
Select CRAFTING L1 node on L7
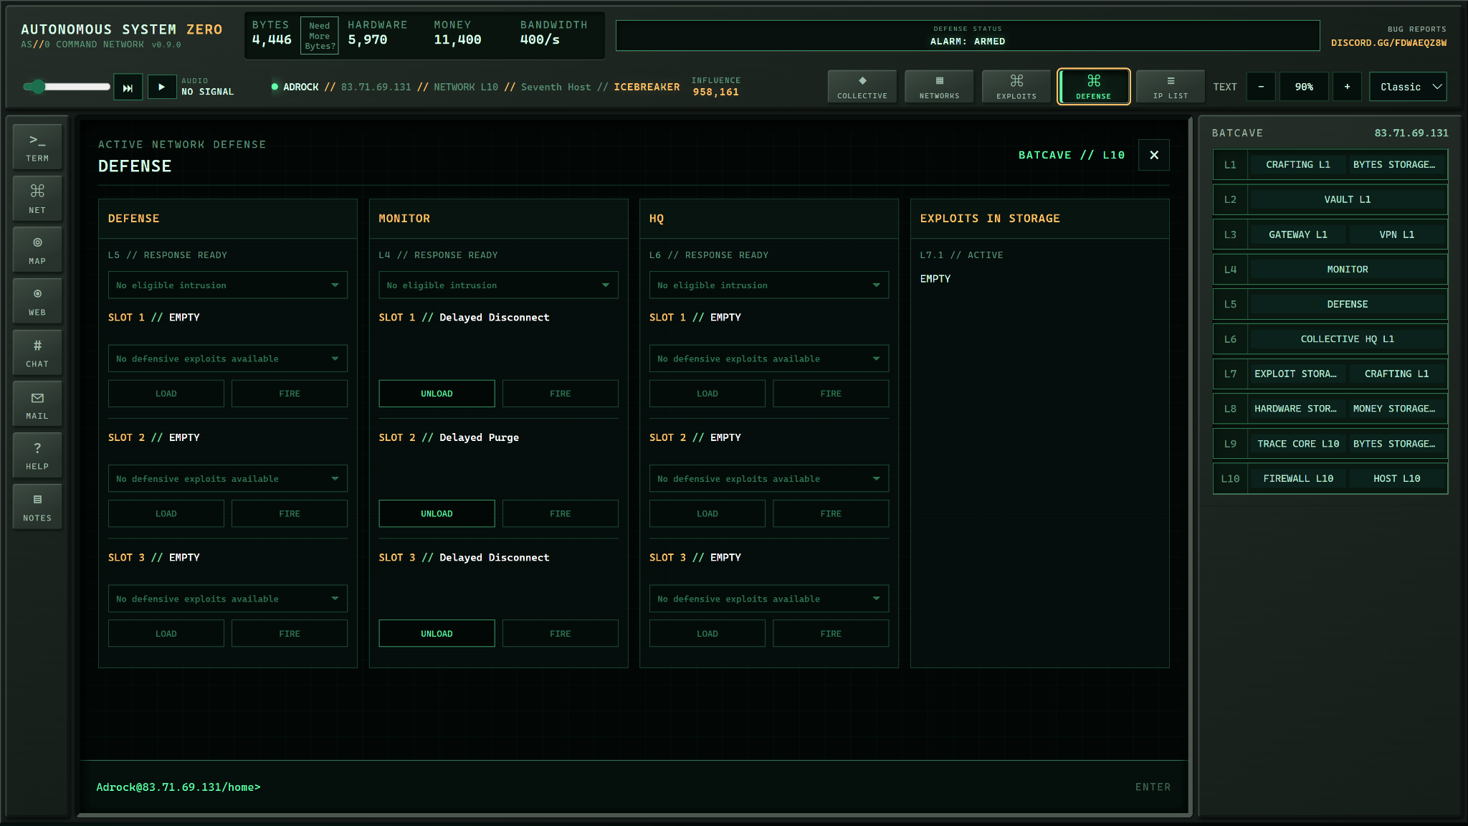(x=1397, y=374)
